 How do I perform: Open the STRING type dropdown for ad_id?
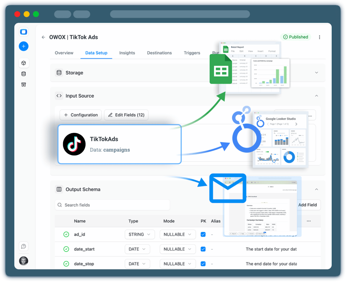click(x=140, y=234)
